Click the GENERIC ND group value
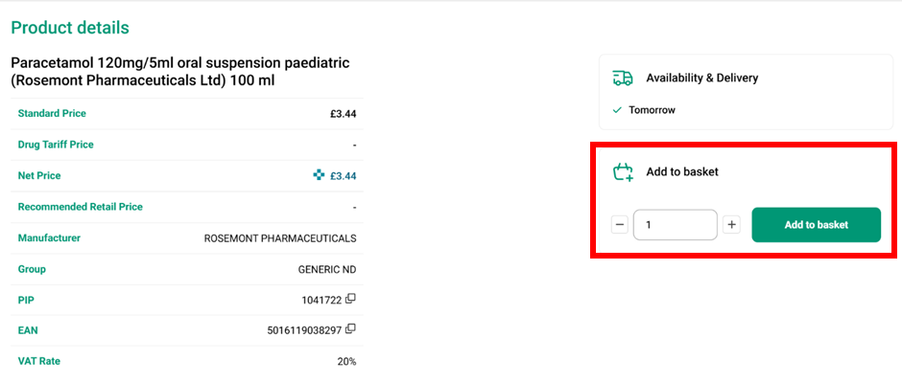902x383 pixels. [x=327, y=269]
